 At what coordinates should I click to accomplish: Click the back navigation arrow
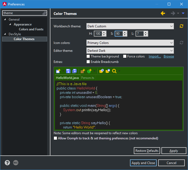pos(163,13)
